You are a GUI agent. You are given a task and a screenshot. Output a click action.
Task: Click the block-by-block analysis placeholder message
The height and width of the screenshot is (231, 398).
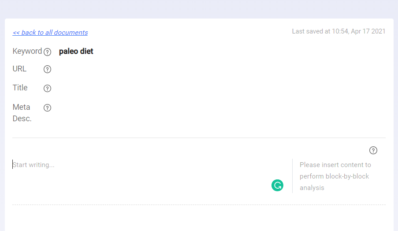[x=335, y=176]
